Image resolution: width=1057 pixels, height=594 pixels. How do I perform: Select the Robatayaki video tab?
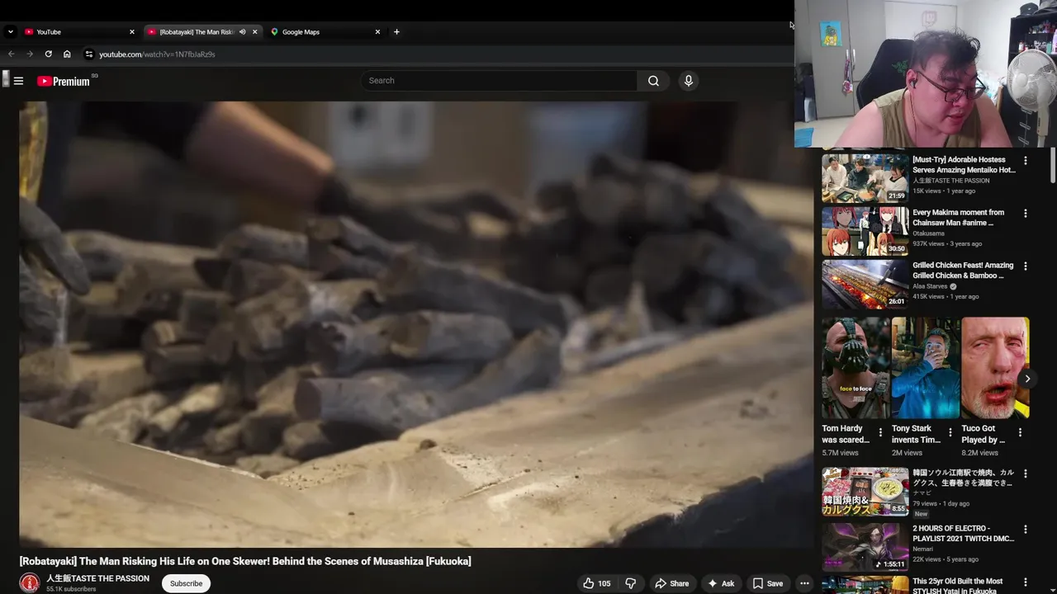pos(196,32)
